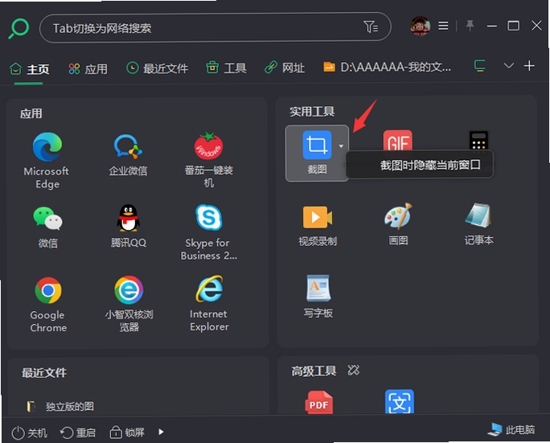550x443 pixels.
Task: Open the calculator tool
Action: pos(478,141)
